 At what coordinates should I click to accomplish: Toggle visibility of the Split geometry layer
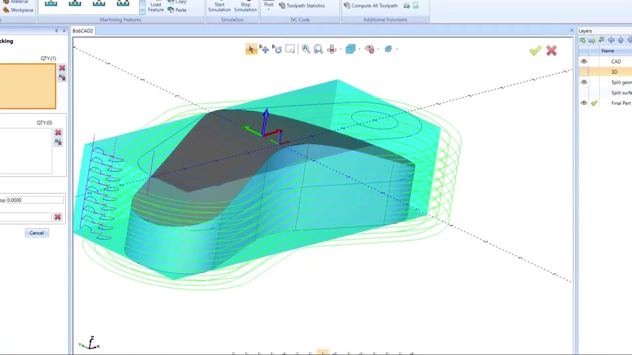click(x=584, y=82)
